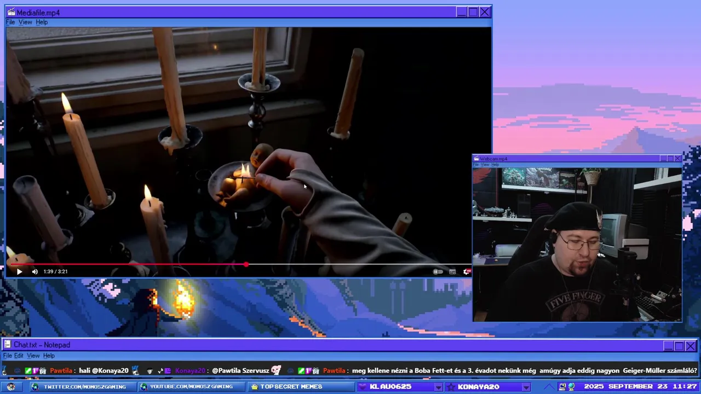Expand the KONAYA20 dropdown arrow
Screen dimensions: 701x394
coord(526,387)
